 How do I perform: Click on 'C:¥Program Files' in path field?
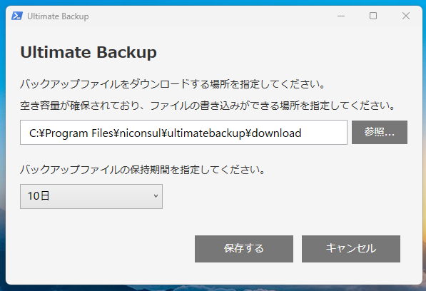click(x=71, y=133)
